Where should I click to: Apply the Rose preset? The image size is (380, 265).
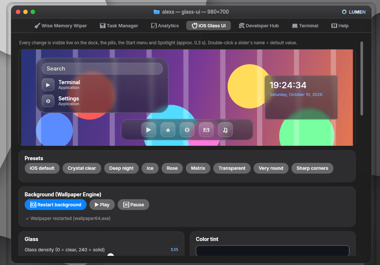pos(172,168)
